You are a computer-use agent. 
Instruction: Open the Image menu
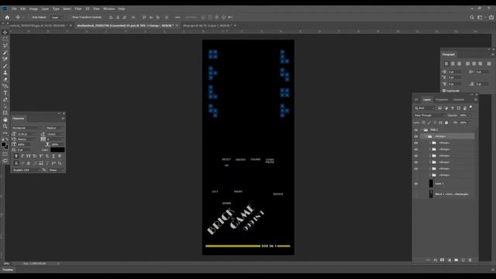33,9
